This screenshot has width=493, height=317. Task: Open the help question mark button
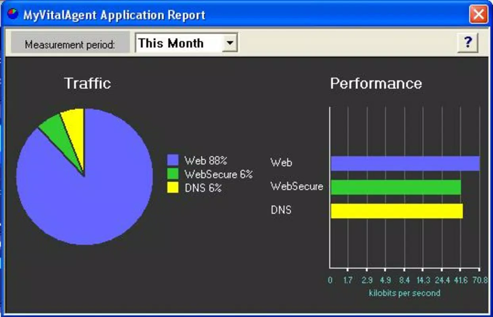point(468,42)
